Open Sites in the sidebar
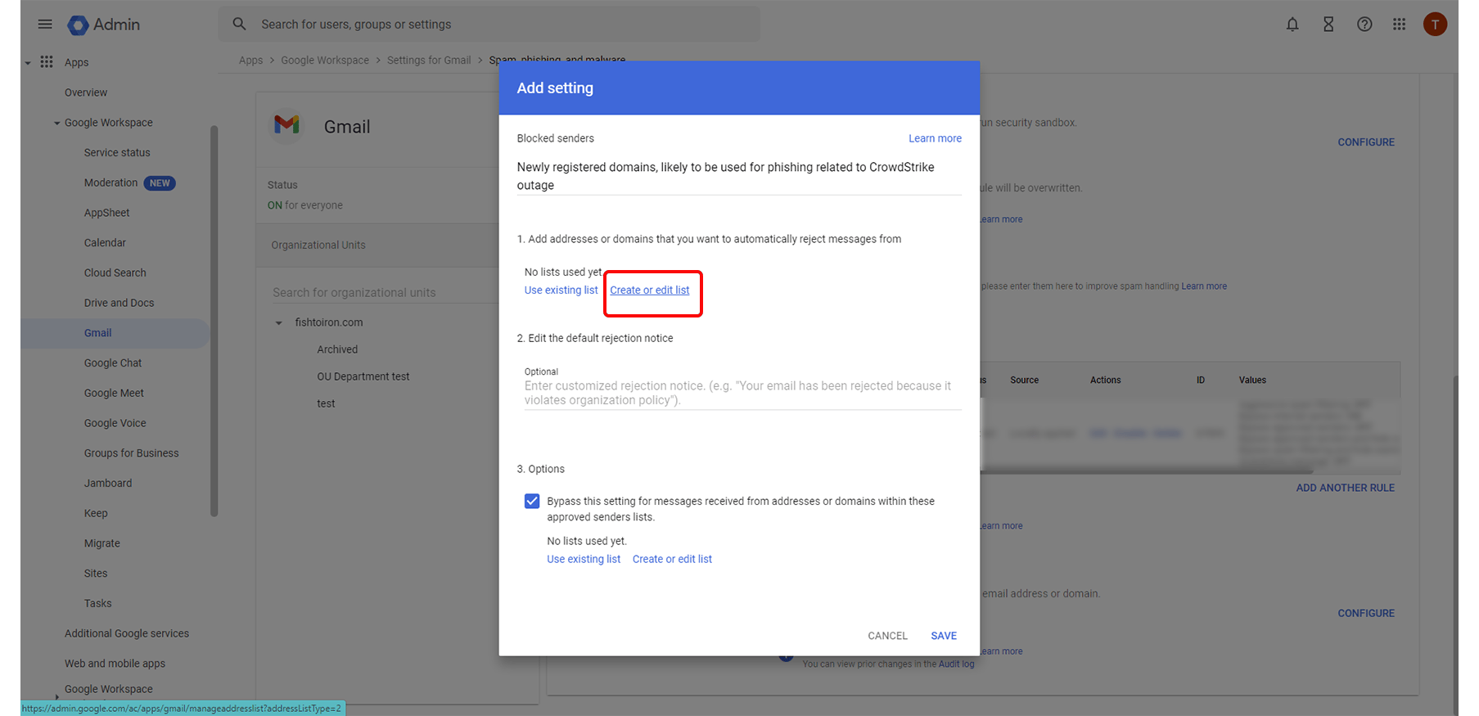Viewport: 1479px width, 716px height. pyautogui.click(x=96, y=574)
